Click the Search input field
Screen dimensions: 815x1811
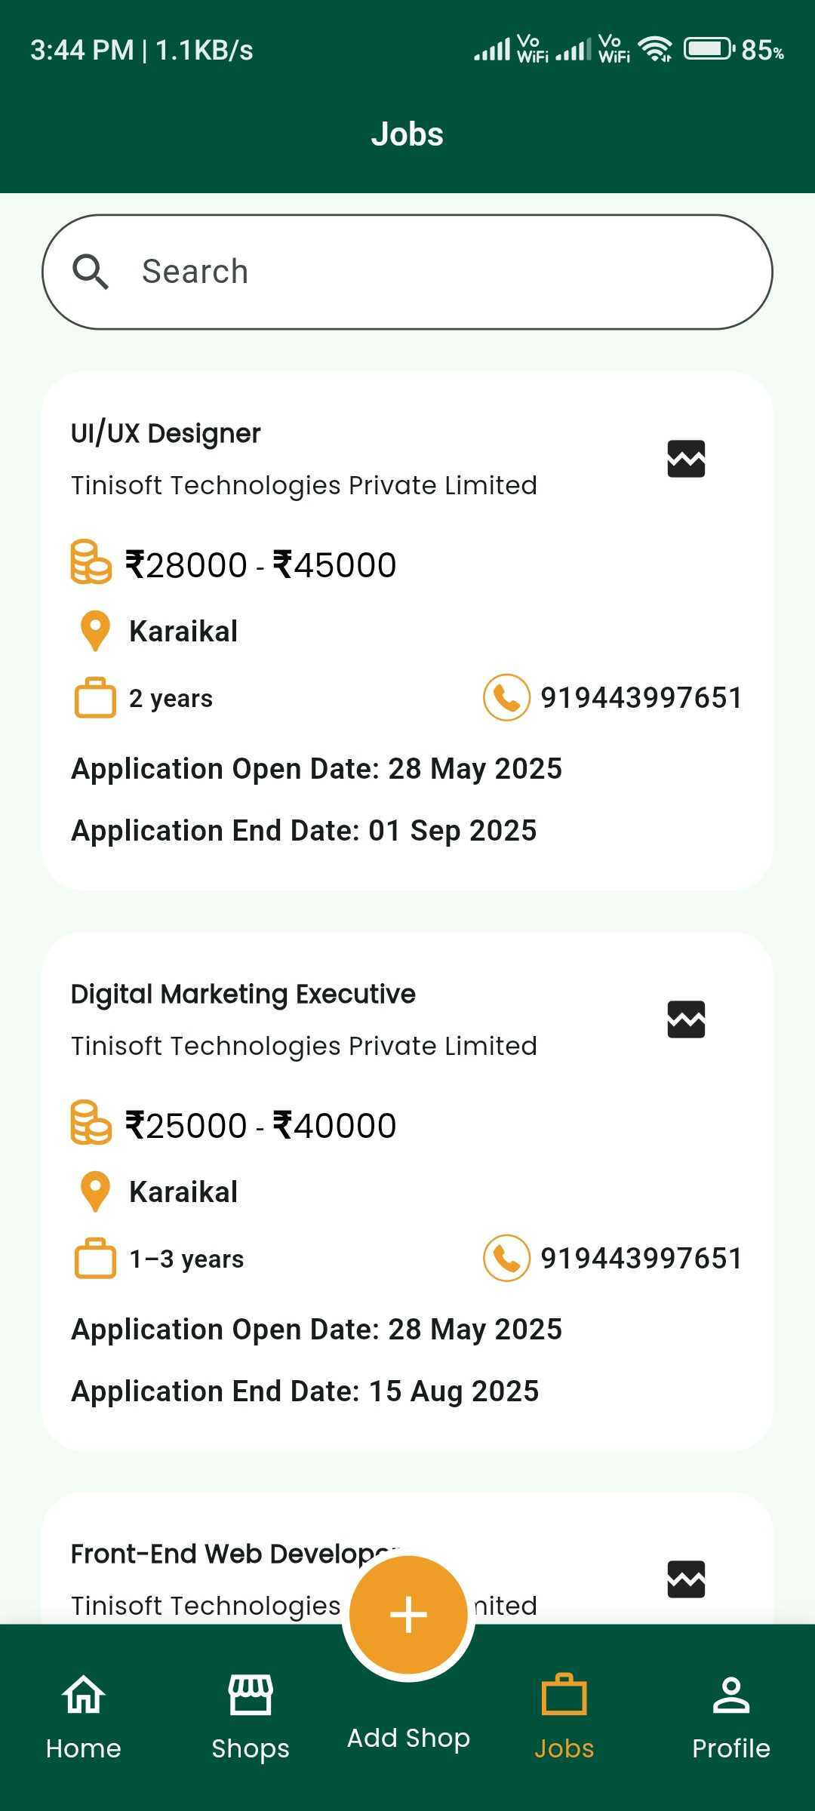438,272
